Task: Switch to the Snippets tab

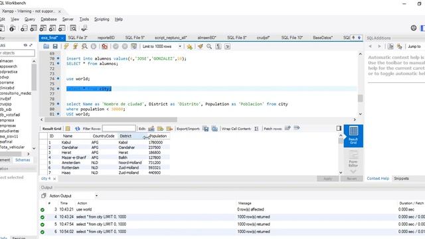Action: click(401, 179)
